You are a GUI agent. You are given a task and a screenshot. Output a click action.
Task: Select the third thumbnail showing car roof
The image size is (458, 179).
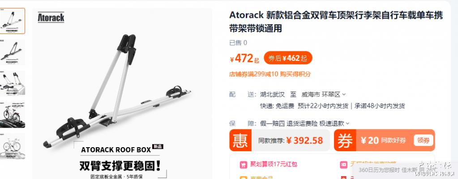point(12,83)
